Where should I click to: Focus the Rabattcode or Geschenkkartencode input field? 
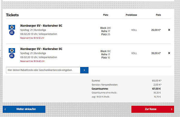click(x=43, y=70)
